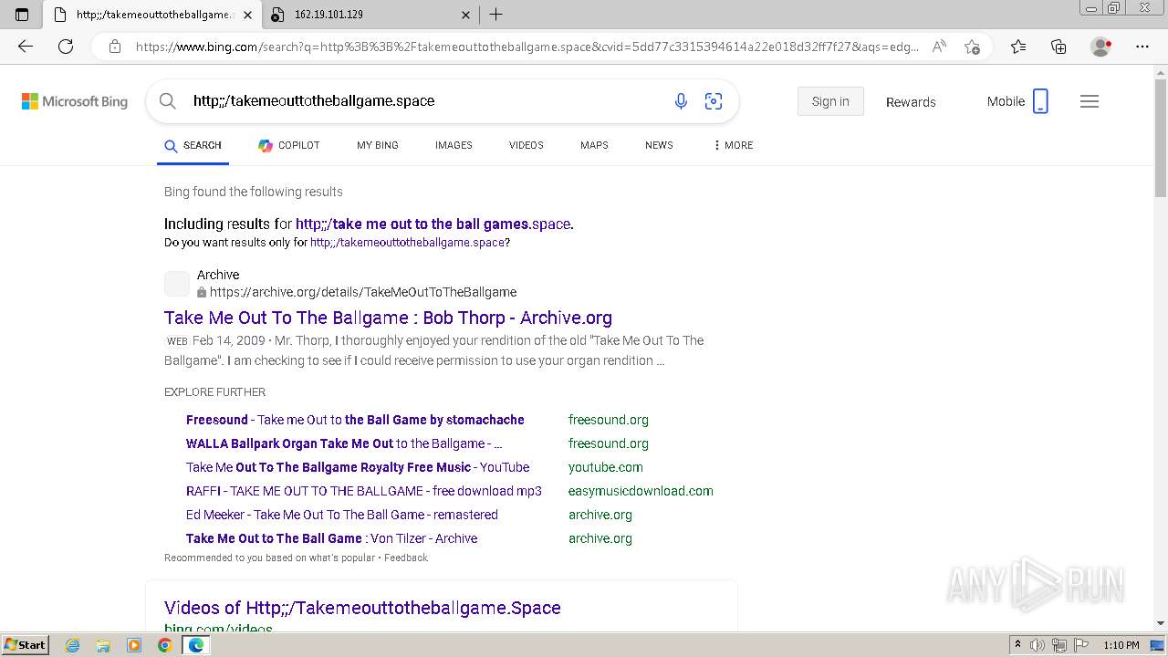Click the Archive site favicon placeholder
The image size is (1168, 657).
pos(177,283)
